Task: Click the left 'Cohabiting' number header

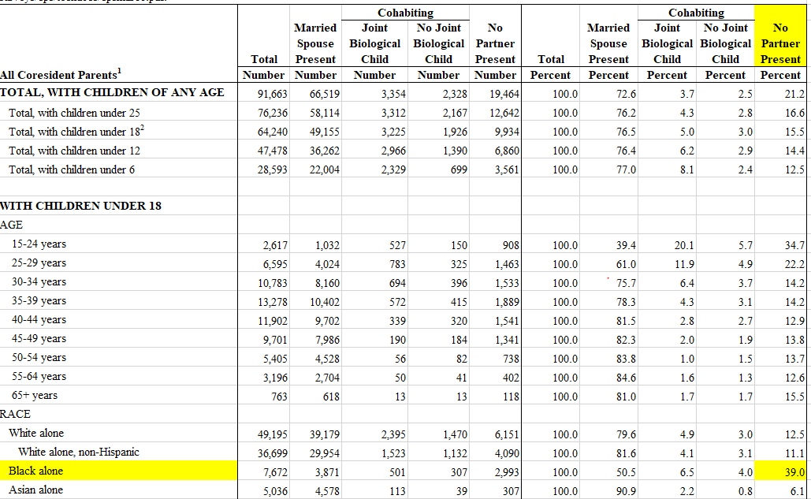Action: click(x=405, y=13)
